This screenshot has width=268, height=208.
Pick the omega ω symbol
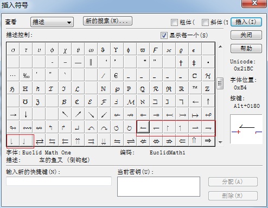(91, 49)
